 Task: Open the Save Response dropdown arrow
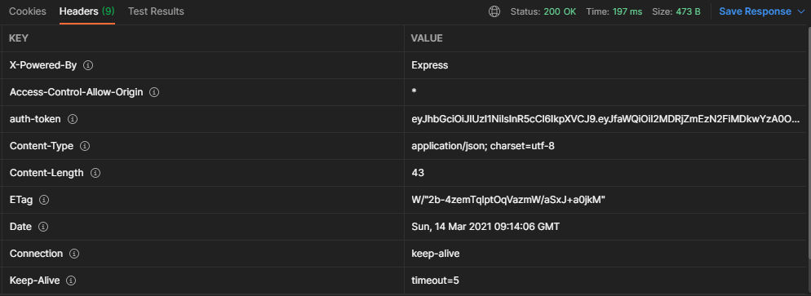tap(801, 11)
